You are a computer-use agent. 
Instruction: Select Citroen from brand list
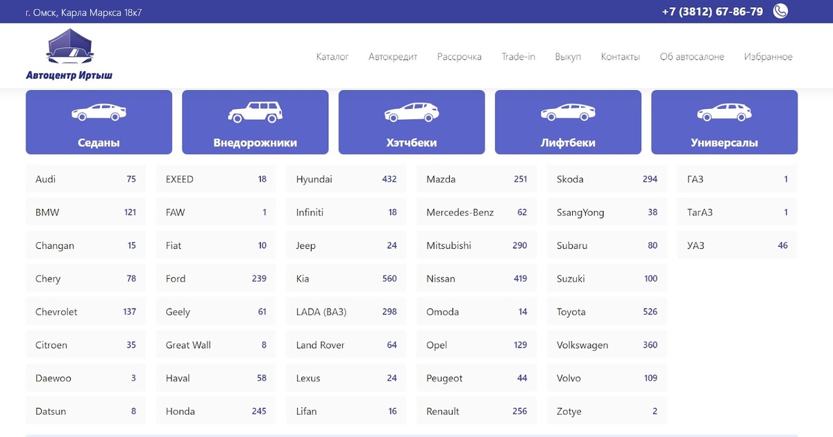[86, 345]
